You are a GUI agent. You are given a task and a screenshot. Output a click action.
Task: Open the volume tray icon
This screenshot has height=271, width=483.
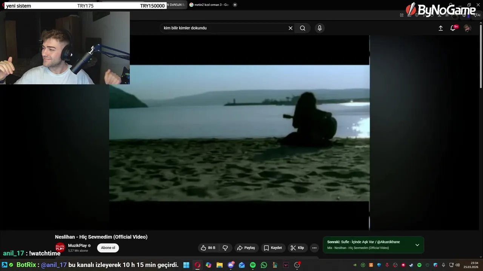tap(457, 265)
